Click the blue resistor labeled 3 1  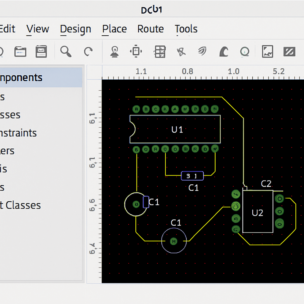click(x=192, y=176)
